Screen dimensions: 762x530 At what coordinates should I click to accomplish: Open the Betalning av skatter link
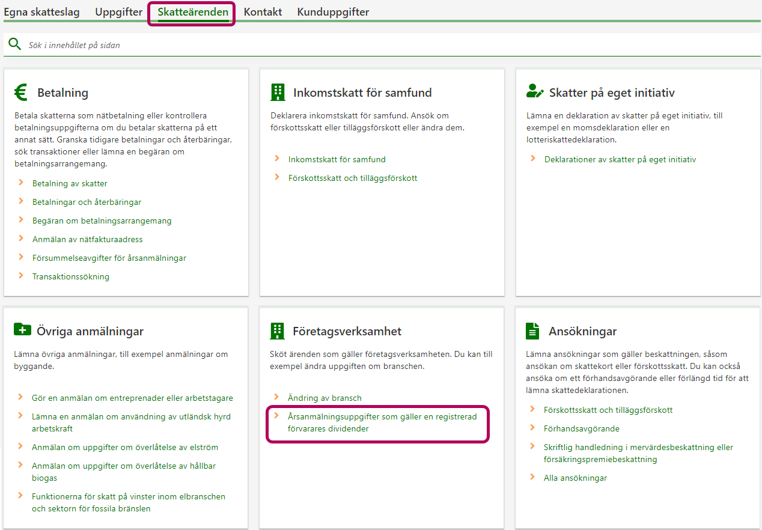click(70, 183)
